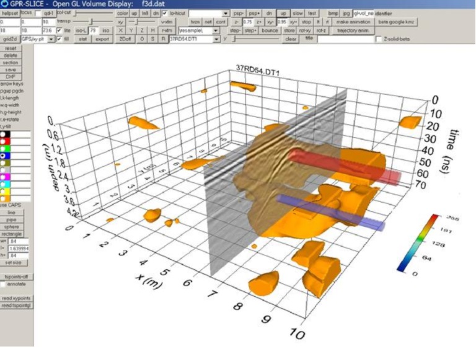The width and height of the screenshot is (476, 349).
Task: Open the 37RD54.DT1 file dropdown
Action: coord(216,39)
